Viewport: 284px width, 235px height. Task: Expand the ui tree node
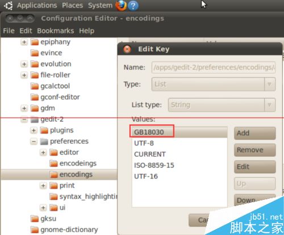(x=43, y=208)
